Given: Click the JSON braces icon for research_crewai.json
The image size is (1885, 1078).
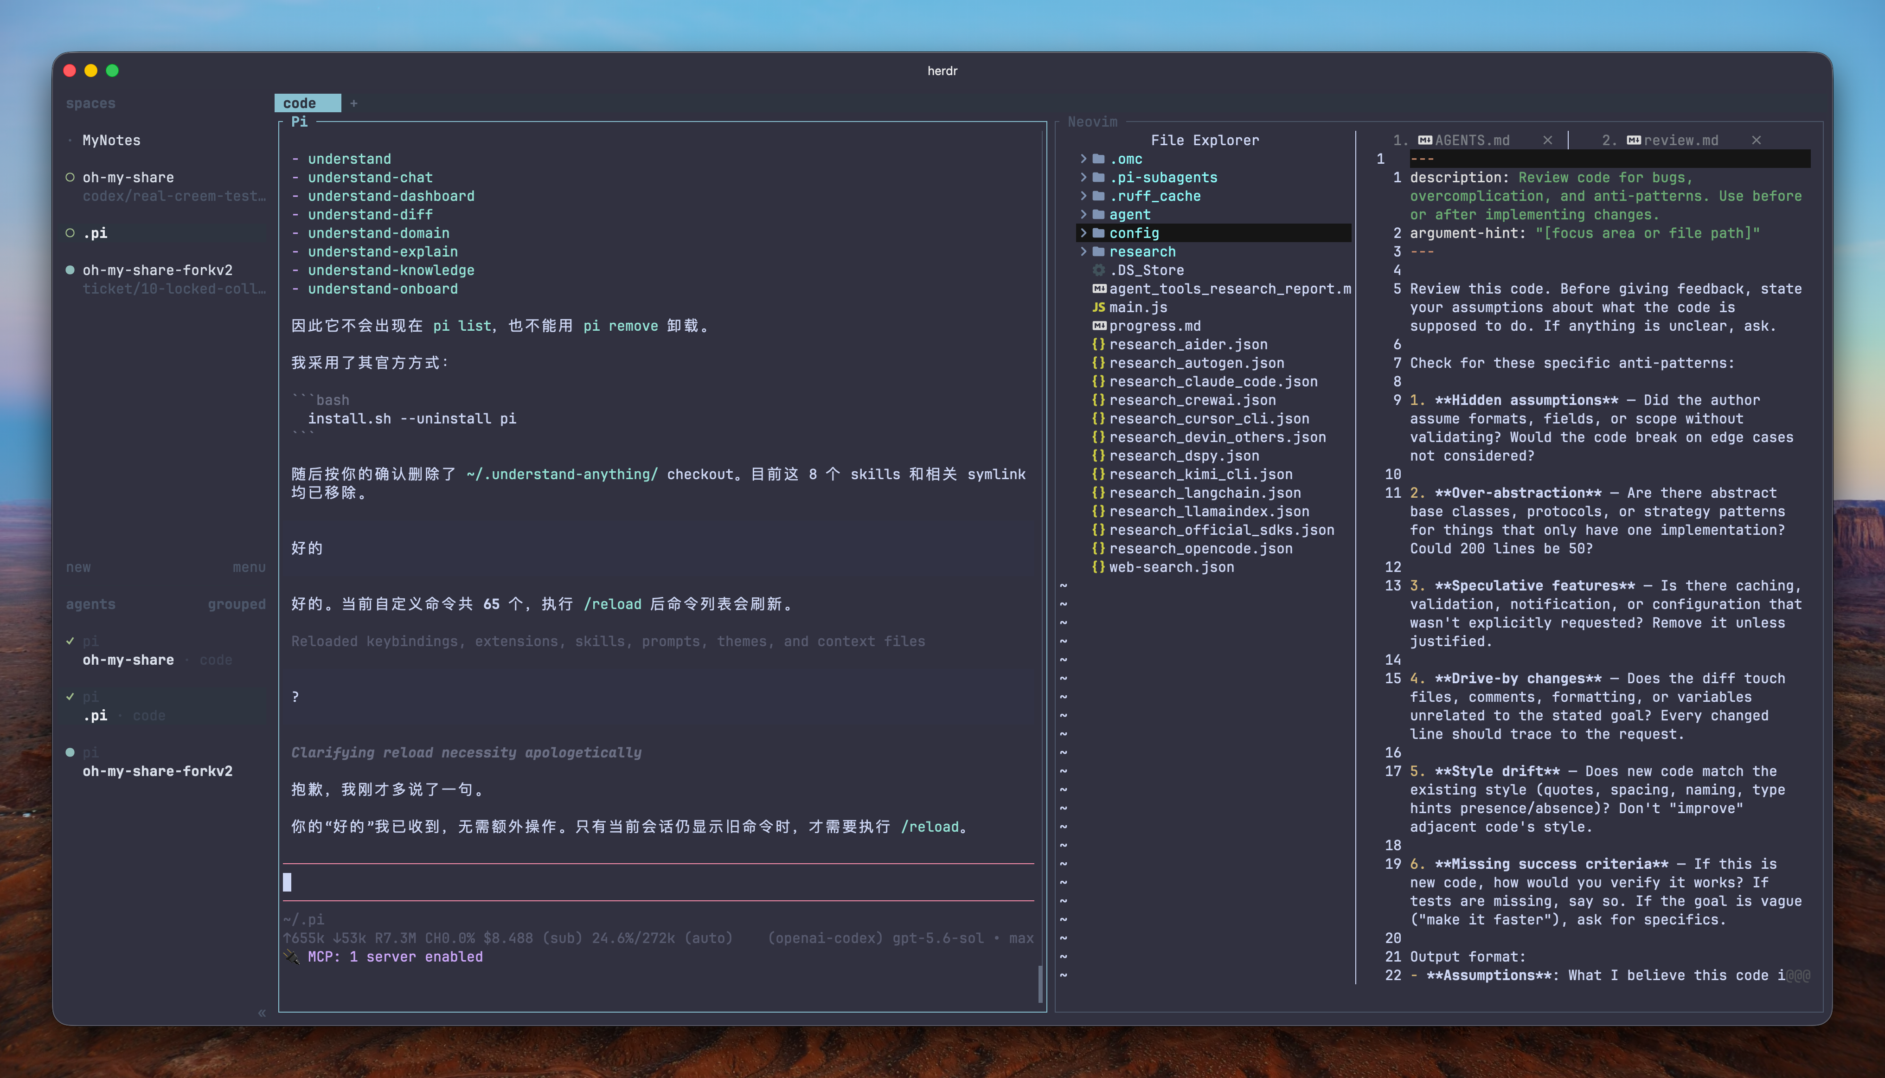Looking at the screenshot, I should tap(1099, 400).
